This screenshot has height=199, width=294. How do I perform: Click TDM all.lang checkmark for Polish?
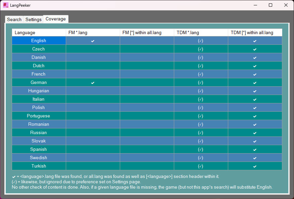coord(255,108)
